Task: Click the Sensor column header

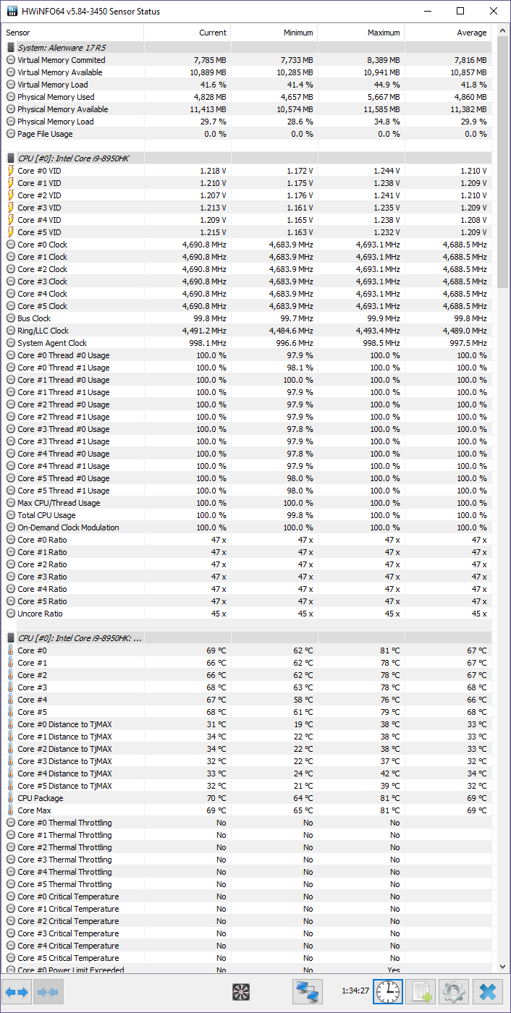Action: (x=72, y=33)
